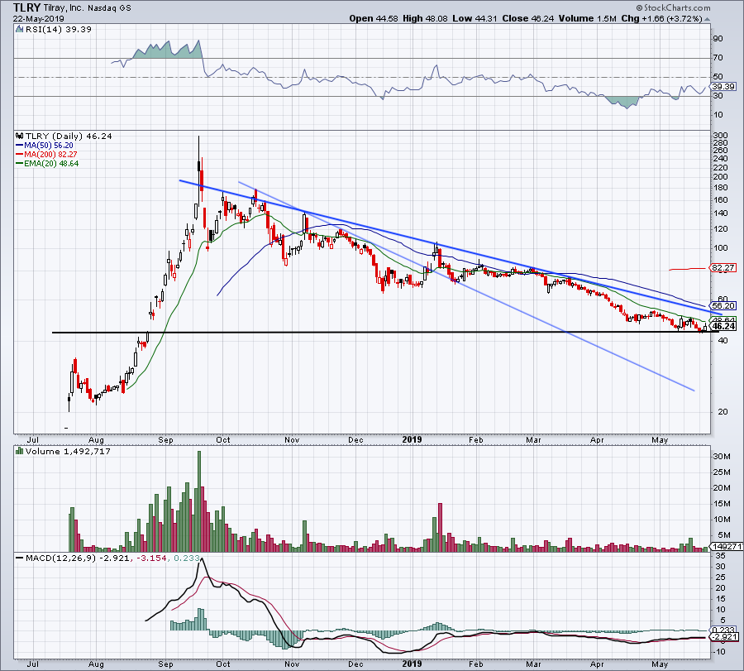Screen dimensions: 744x671
Task: Click the 'May' label under the MACD panel
Action: click(660, 664)
